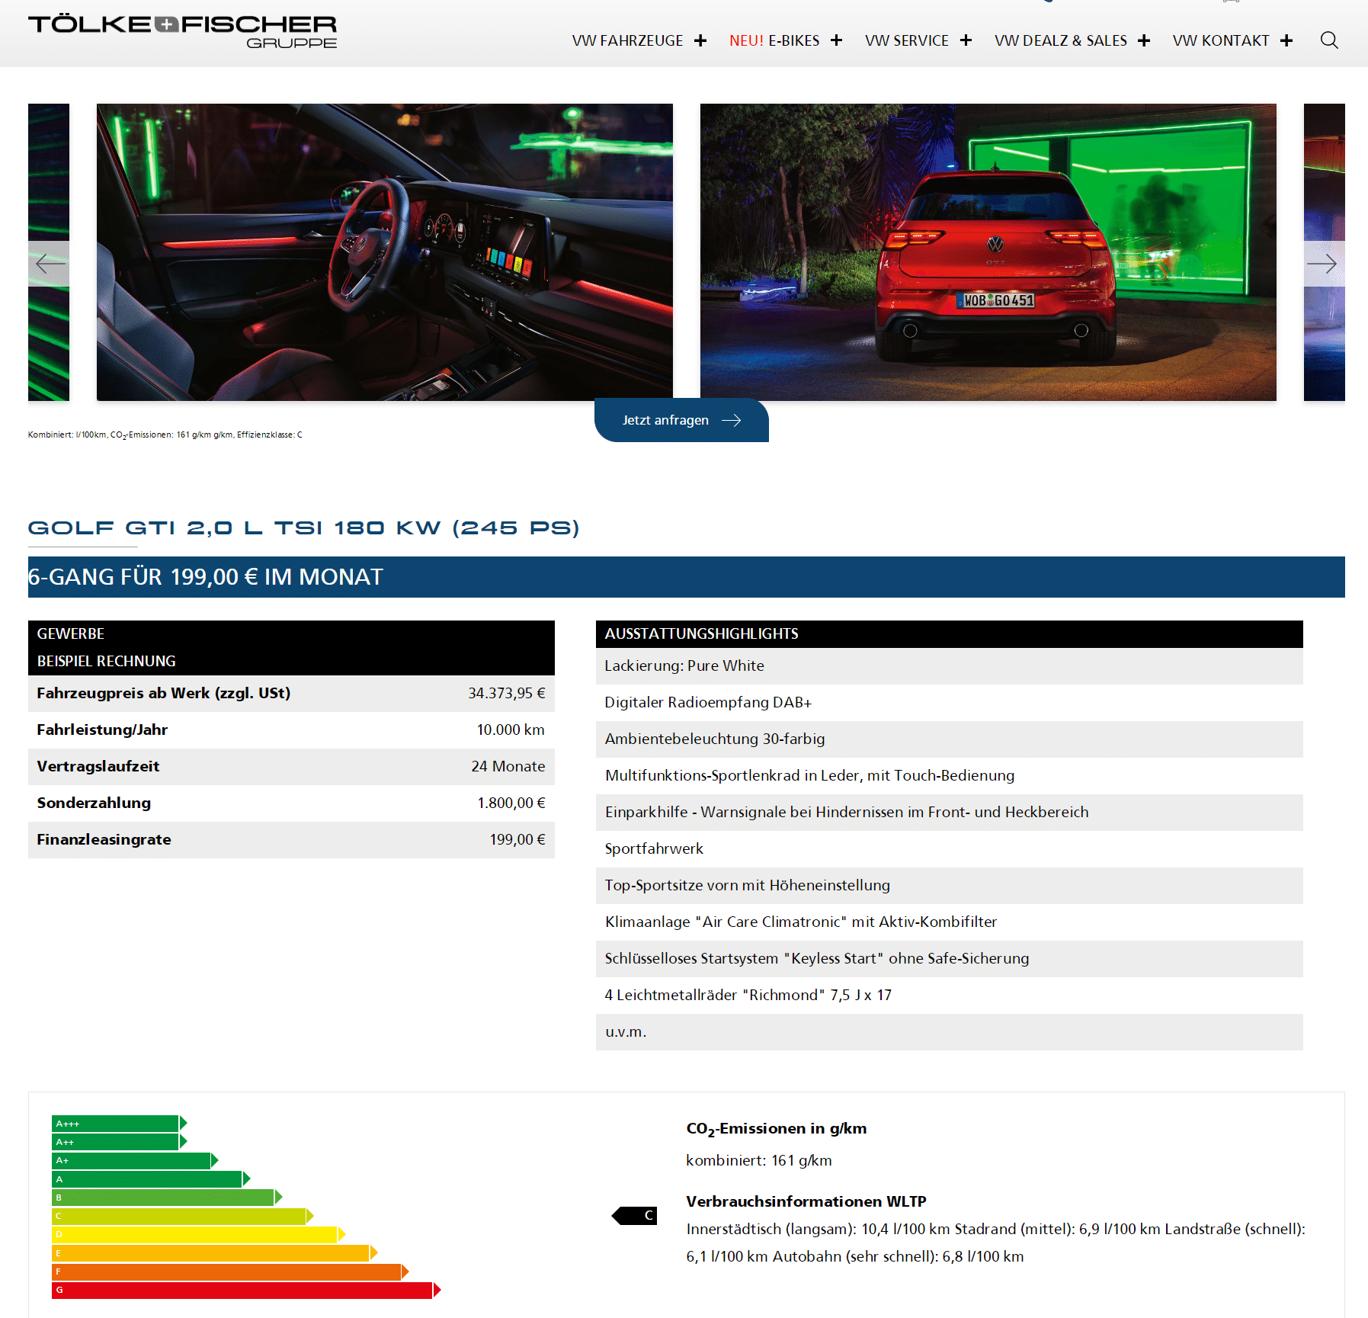
Task: Select Digitaler Radioempfang DAB+ row
Action: coord(950,703)
